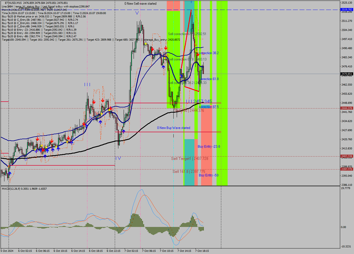
Task: Click the 2444.376 price tag on axis
Action: pos(347,108)
